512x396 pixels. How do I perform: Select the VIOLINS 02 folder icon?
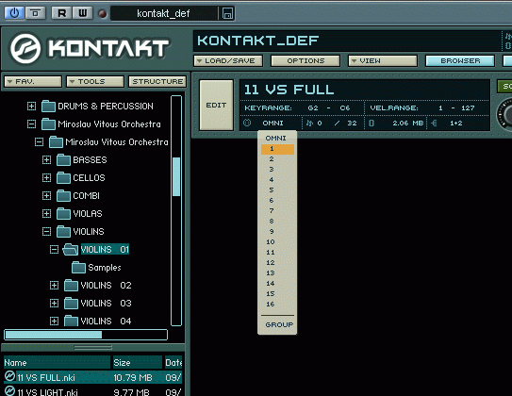(71, 286)
